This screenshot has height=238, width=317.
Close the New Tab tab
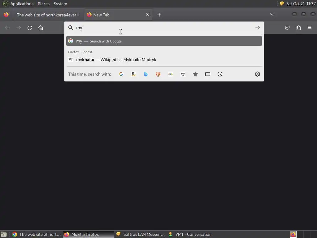tap(148, 15)
